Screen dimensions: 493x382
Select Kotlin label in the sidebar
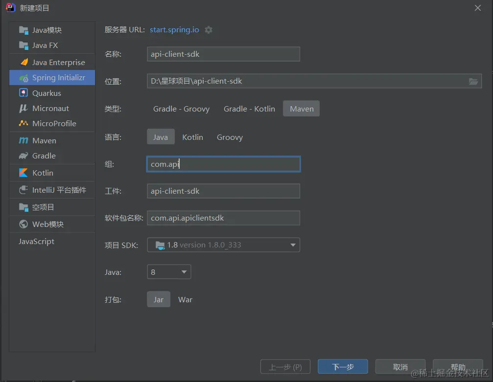point(43,173)
